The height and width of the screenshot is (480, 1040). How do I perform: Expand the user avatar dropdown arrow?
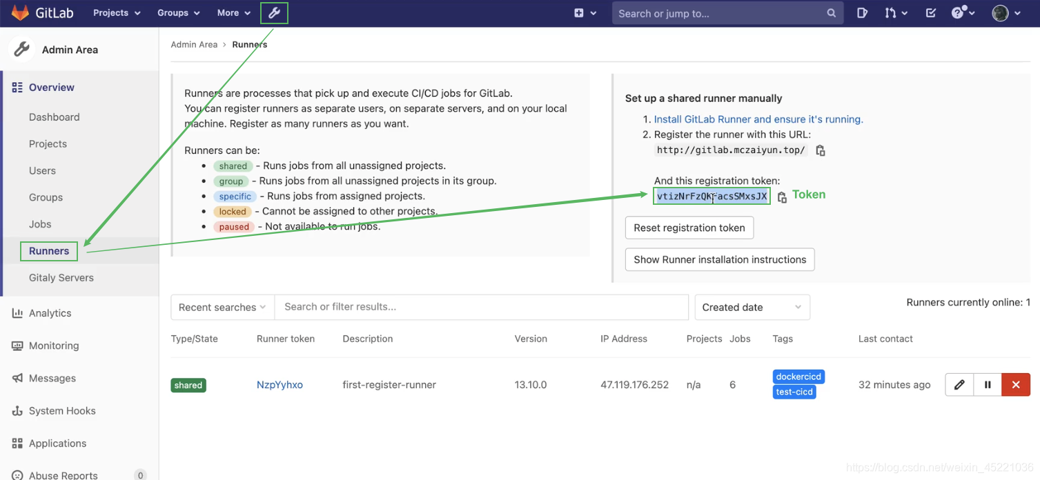pyautogui.click(x=1017, y=13)
